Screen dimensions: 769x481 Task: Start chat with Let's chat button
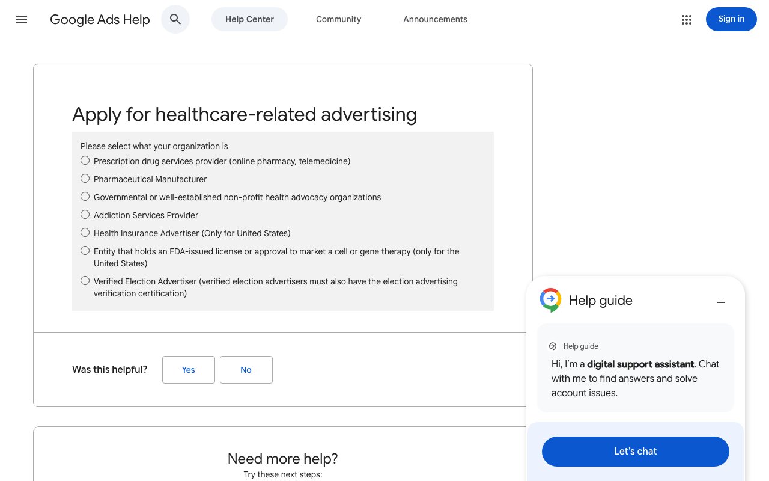pyautogui.click(x=636, y=452)
